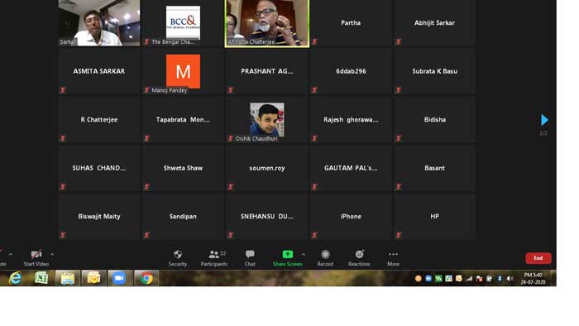Select the Oishik Chaudhuri profile photo tile

(267, 119)
